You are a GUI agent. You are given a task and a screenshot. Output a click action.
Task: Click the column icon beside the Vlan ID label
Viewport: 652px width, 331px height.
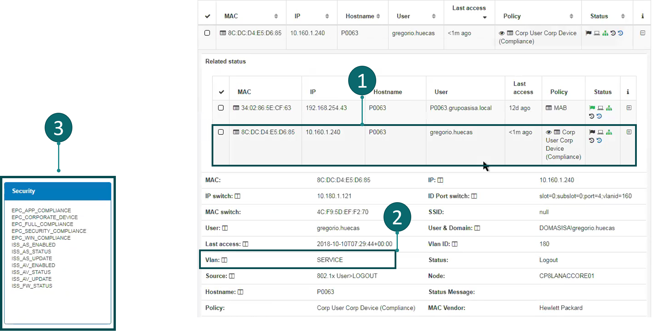pos(454,244)
